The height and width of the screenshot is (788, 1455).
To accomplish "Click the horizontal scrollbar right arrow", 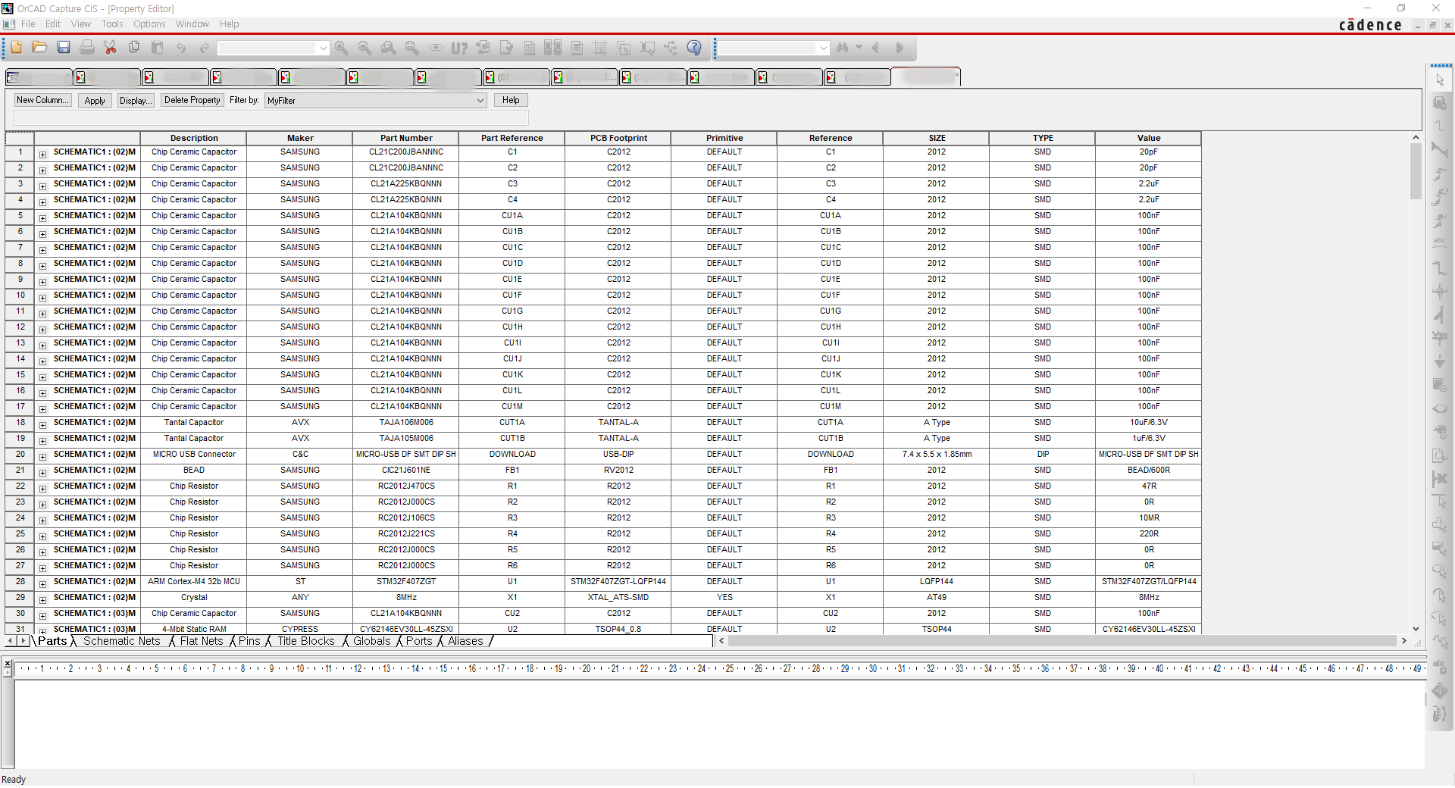I will [1404, 641].
